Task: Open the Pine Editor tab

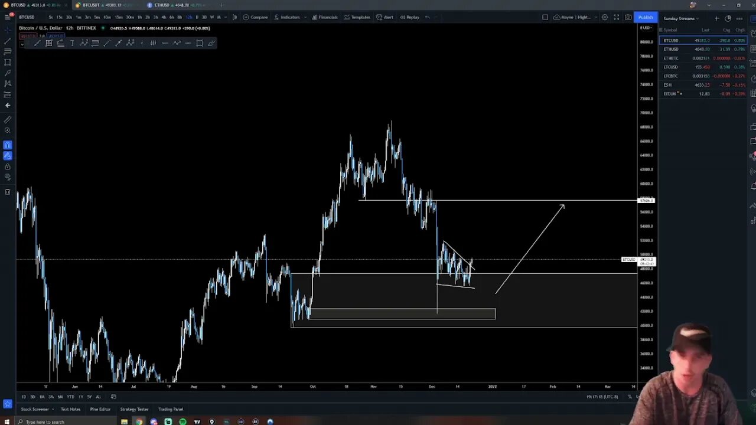Action: 100,409
